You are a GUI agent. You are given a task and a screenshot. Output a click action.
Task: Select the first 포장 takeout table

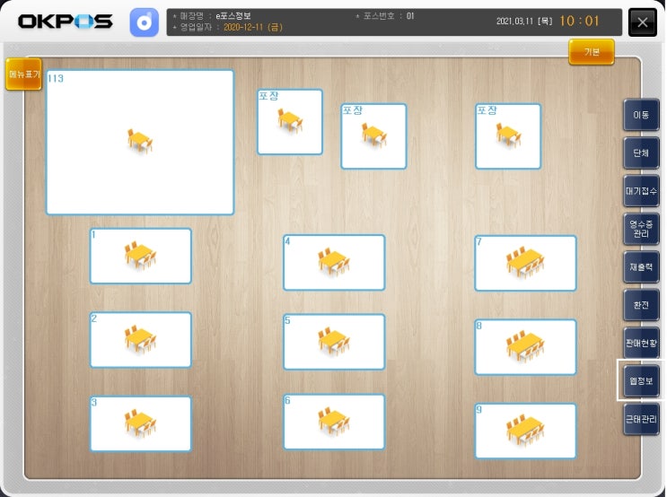(290, 122)
